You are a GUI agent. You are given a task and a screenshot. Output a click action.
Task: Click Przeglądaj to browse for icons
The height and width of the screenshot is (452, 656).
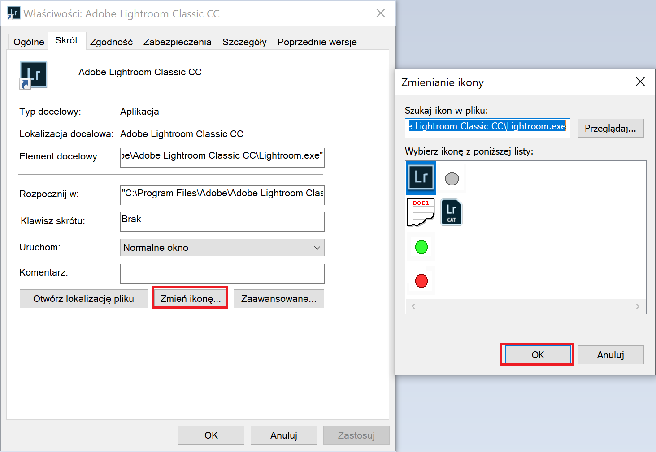coord(610,129)
